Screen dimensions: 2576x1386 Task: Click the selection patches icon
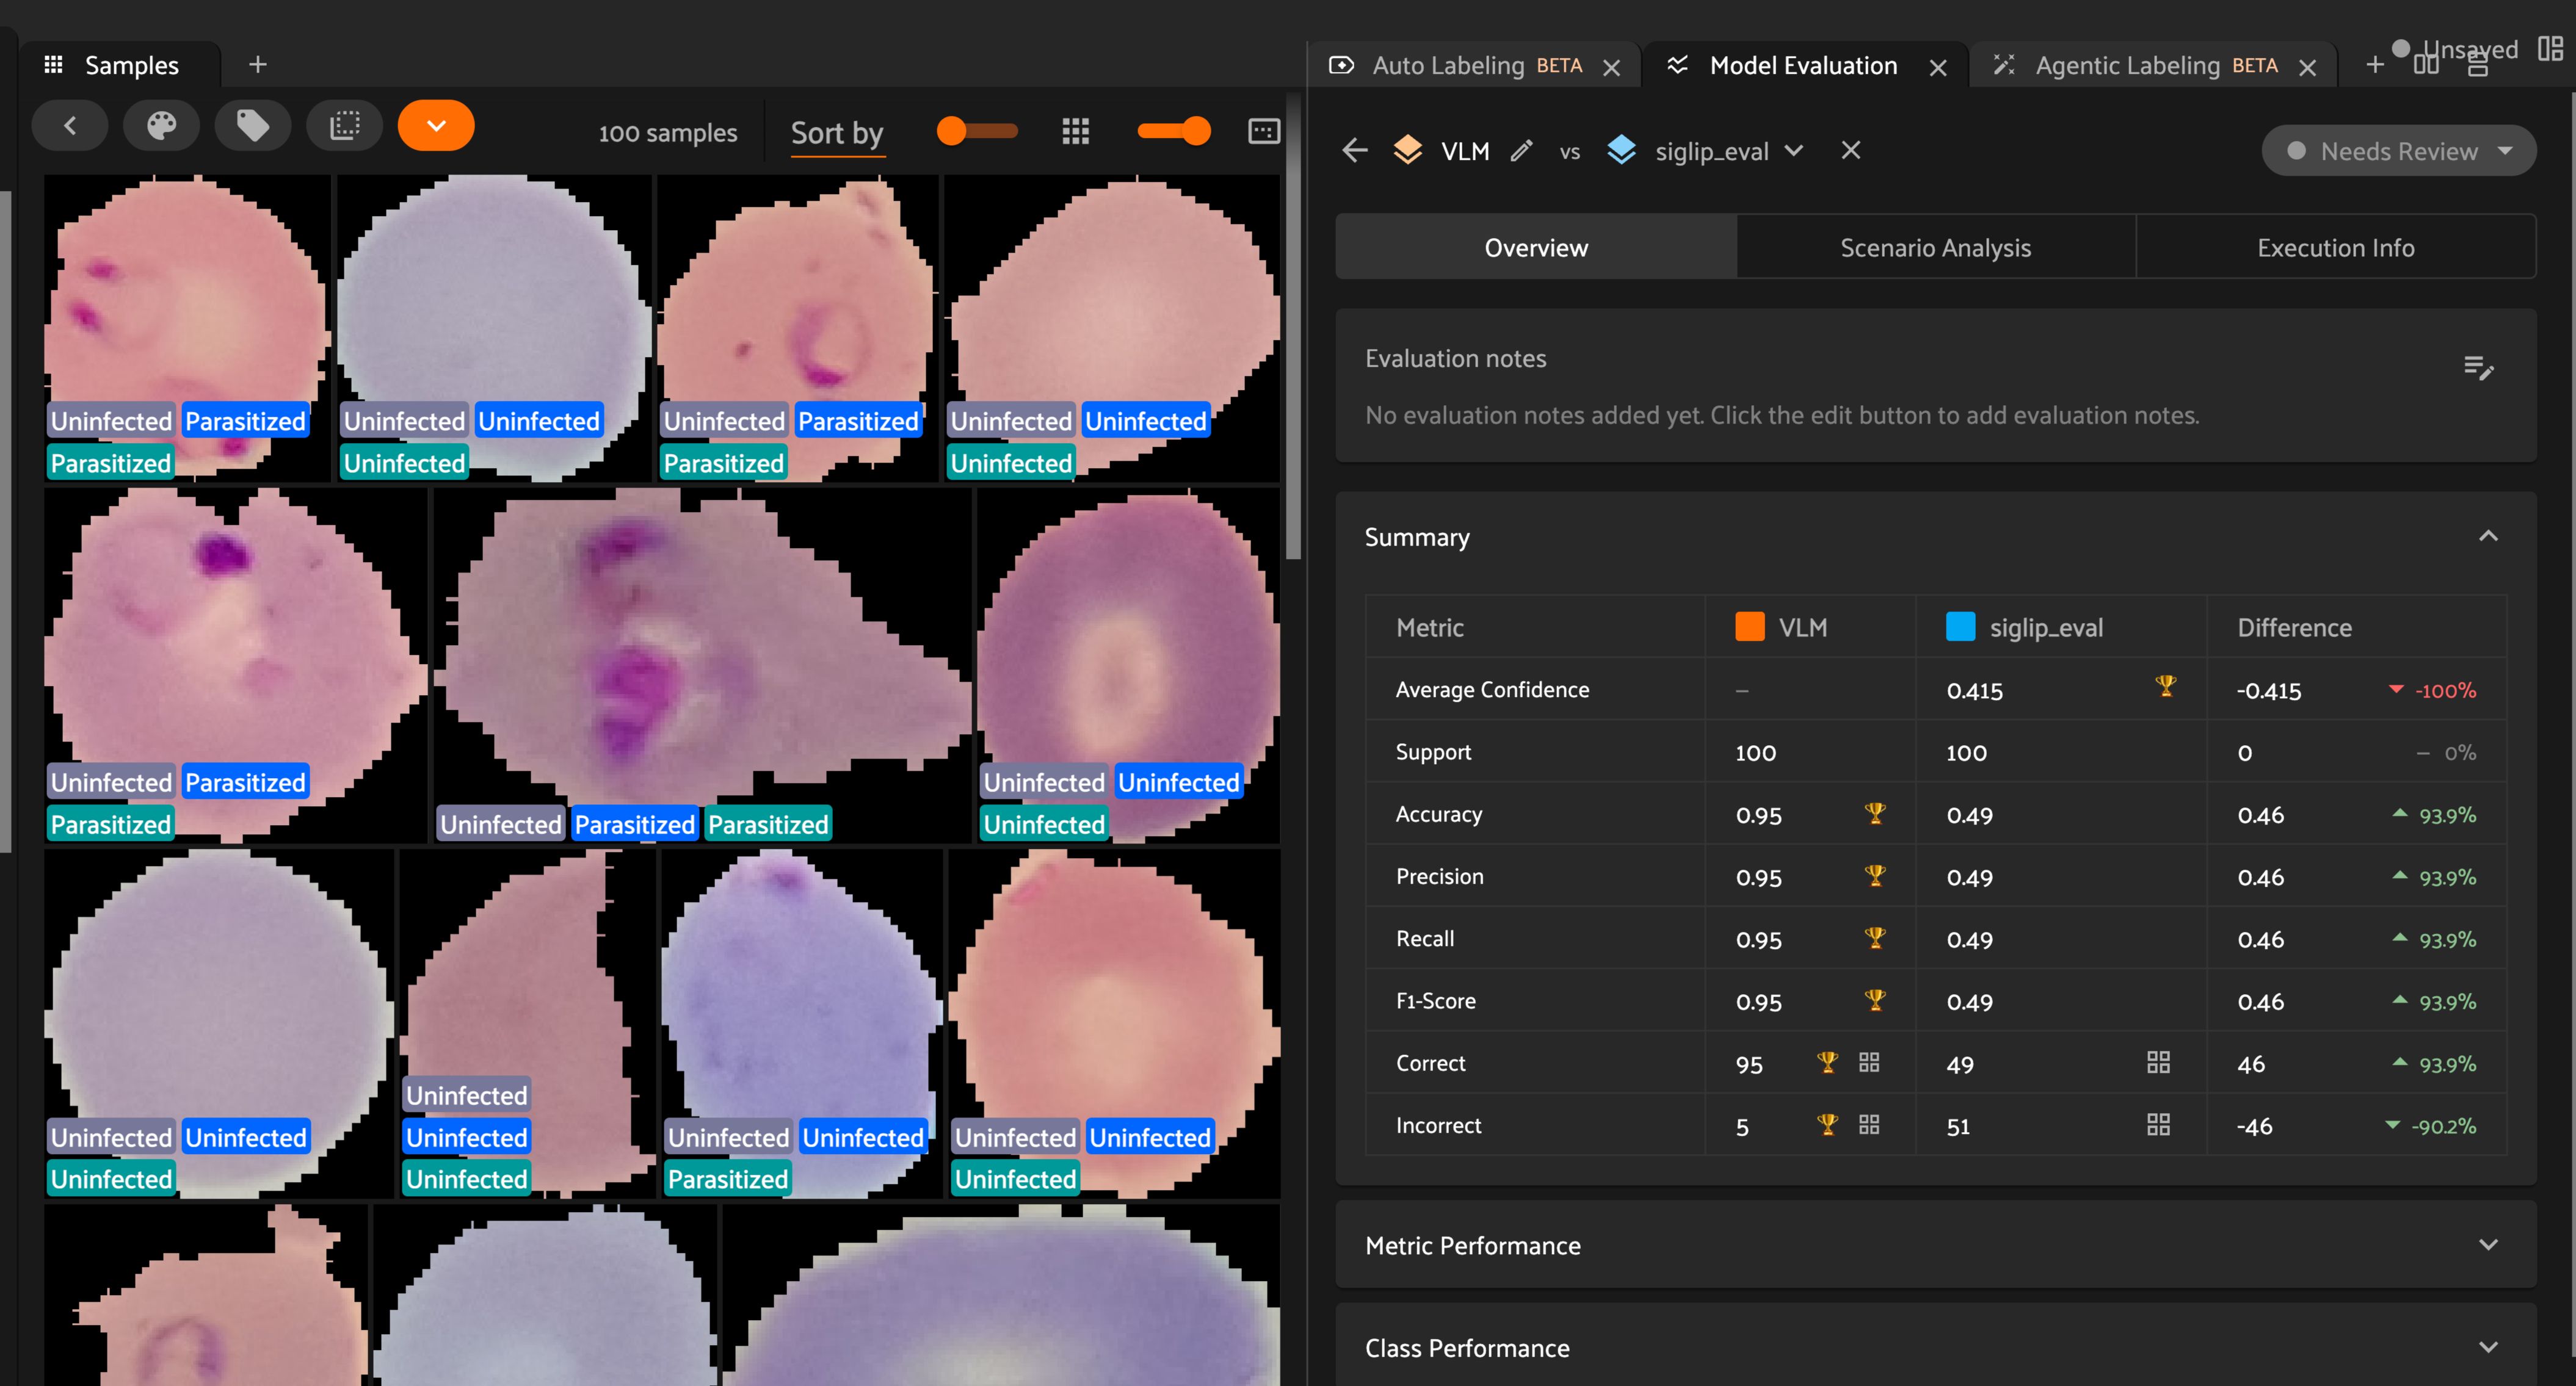(345, 127)
